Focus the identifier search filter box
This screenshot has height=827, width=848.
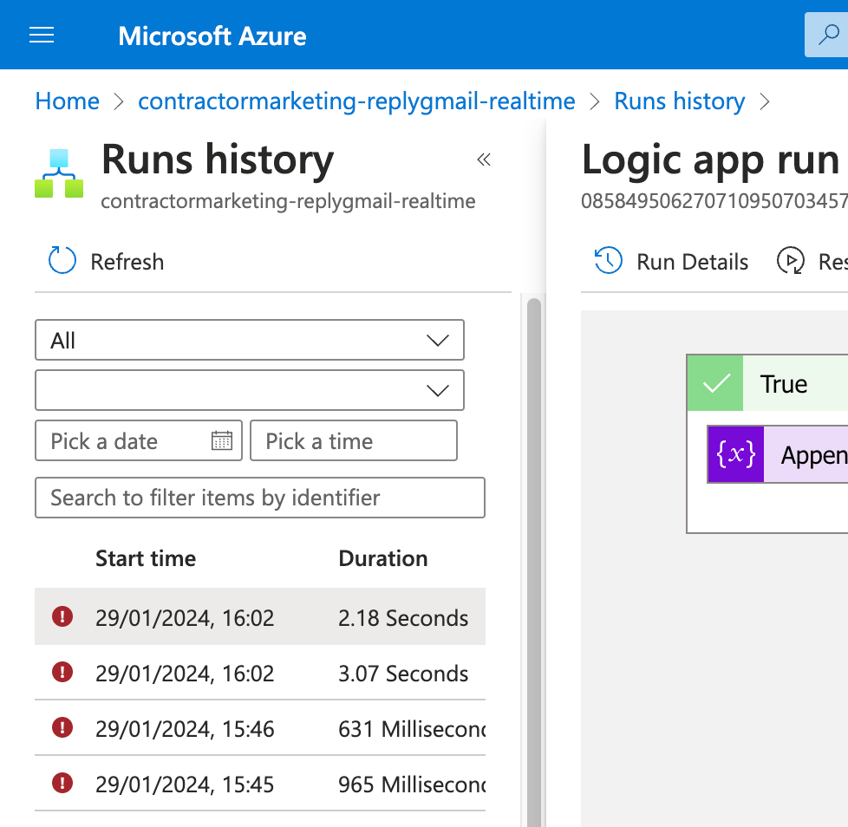pos(259,498)
